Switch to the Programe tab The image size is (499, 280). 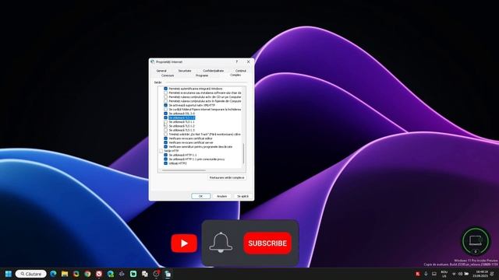[202, 75]
